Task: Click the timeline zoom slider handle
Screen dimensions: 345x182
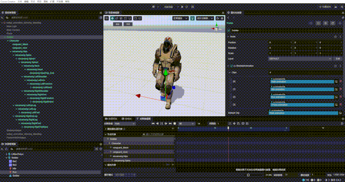Action: [248, 175]
